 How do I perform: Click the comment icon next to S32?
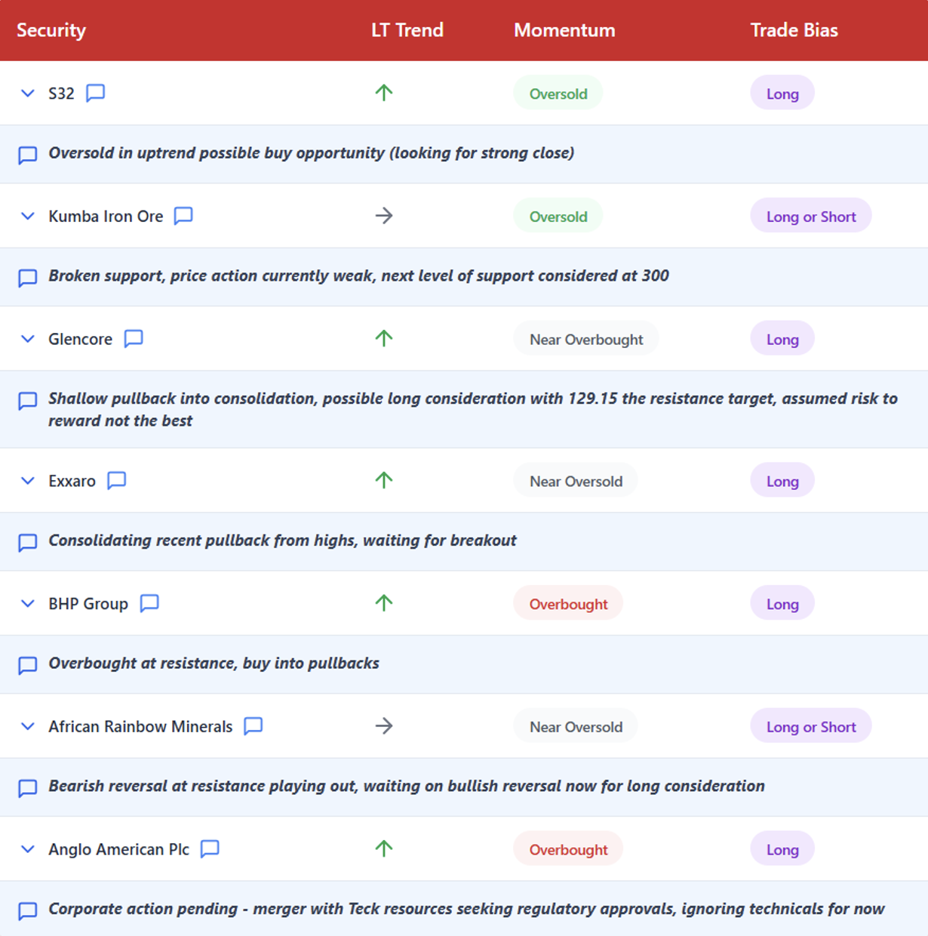(x=95, y=93)
